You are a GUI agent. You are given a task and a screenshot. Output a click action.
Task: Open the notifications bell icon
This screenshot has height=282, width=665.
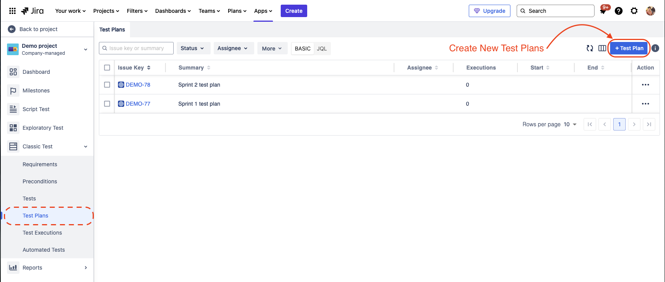pyautogui.click(x=603, y=11)
